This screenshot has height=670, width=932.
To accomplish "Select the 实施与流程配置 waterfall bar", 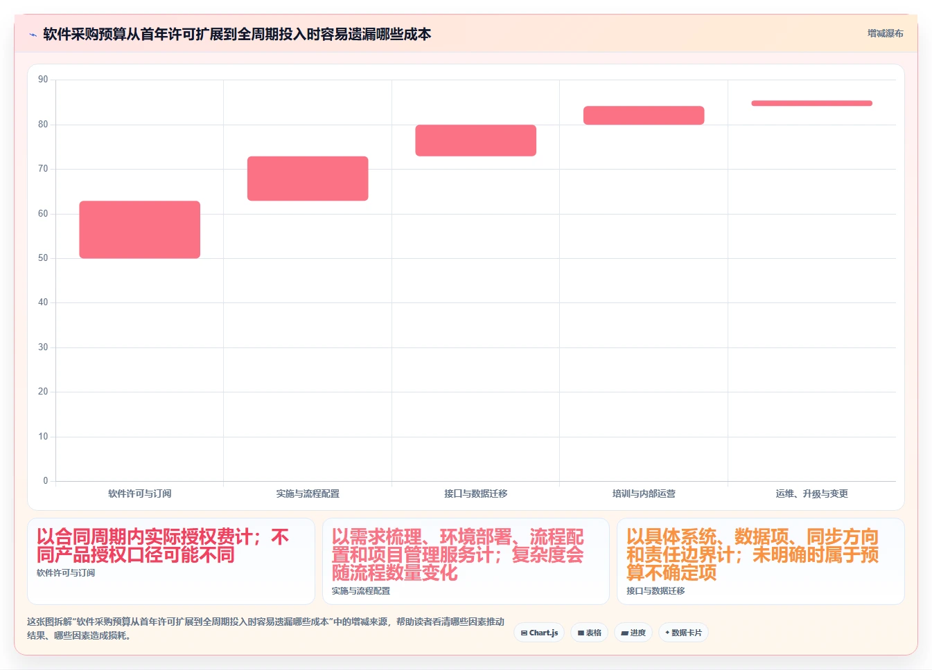I will (x=308, y=179).
